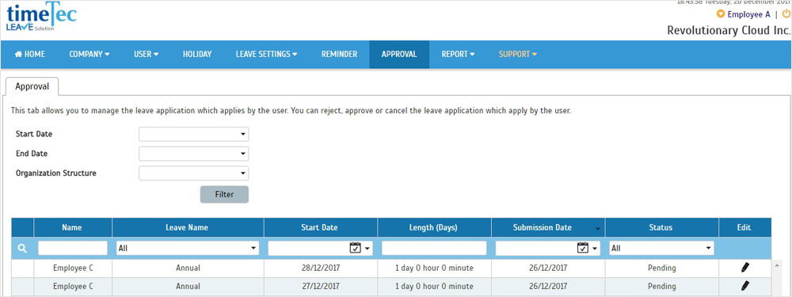Click the Filter button

[x=224, y=195]
